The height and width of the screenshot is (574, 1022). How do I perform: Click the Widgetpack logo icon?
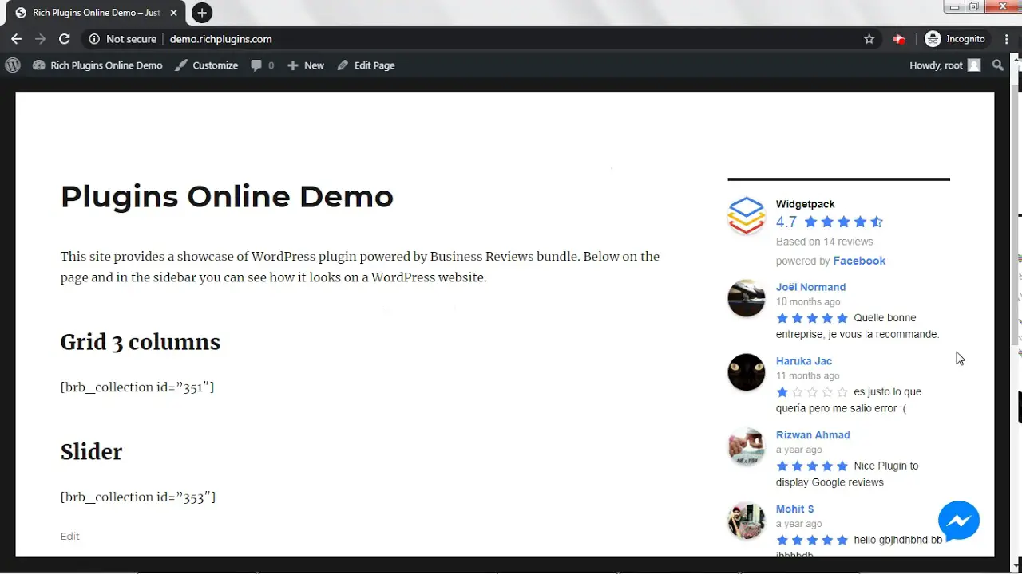[747, 215]
